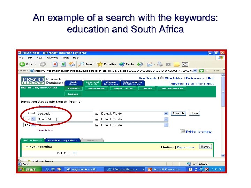Open Search History/Alerts tab

63,140
